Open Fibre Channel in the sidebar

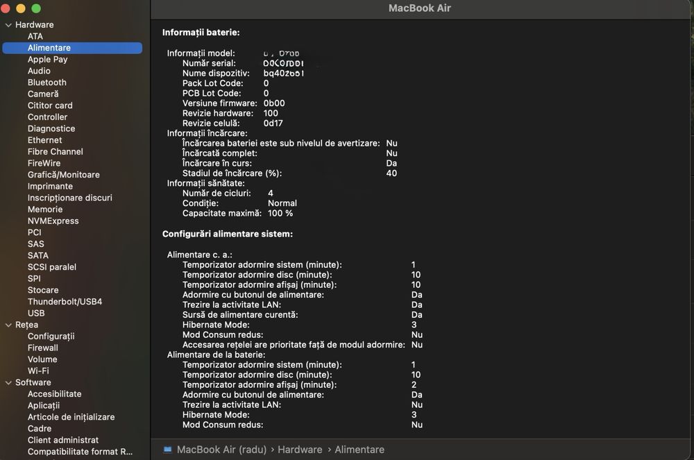tap(56, 151)
